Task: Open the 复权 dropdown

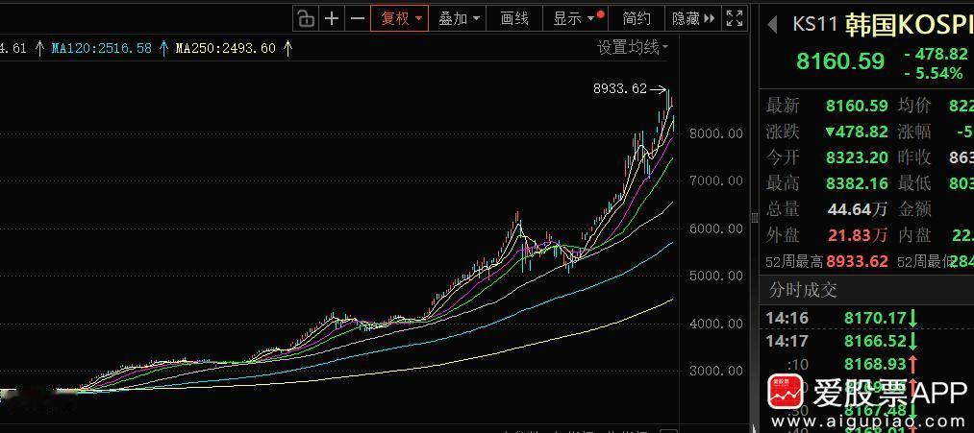Action: 400,18
